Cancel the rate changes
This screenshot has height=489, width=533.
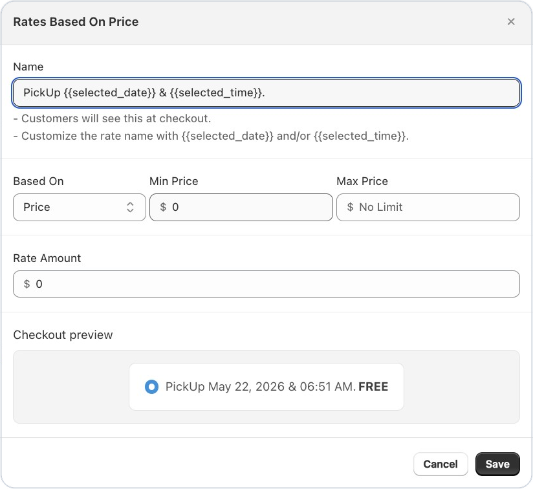441,464
